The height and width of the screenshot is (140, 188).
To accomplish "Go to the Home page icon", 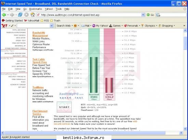I will 33,15.
